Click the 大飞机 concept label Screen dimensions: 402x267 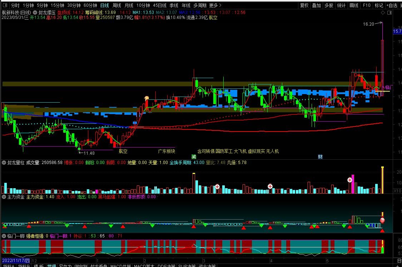(x=240, y=151)
